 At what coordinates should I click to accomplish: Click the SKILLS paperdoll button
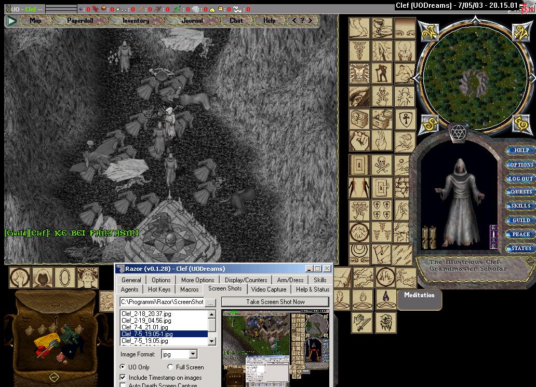[x=520, y=205]
